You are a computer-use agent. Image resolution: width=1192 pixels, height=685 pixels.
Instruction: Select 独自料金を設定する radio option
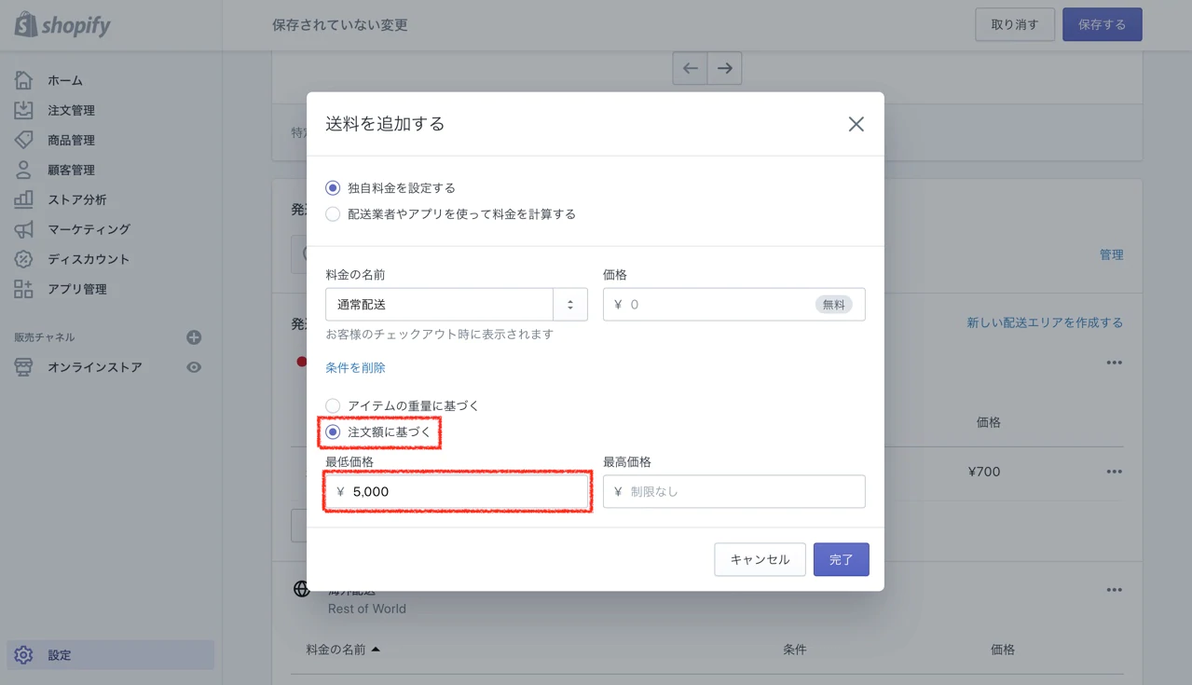point(333,188)
